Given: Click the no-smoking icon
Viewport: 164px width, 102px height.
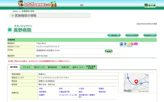Looking at the screenshot, I should coord(132,44).
